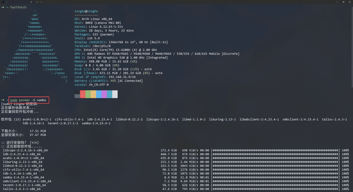Click the "[Y/n]" install confirmation prompt
Screen dimensions: 353x192
point(34,143)
